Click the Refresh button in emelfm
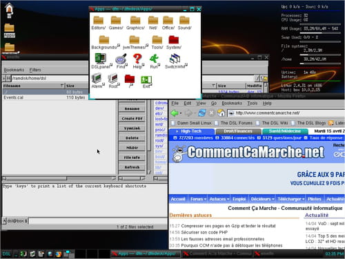The image size is (345, 259). tap(132, 167)
